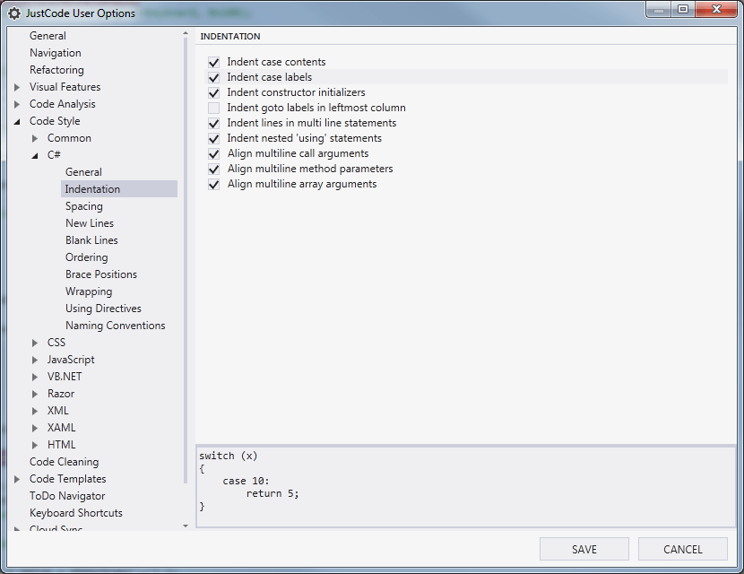Expand the XAML node arrow

click(35, 428)
